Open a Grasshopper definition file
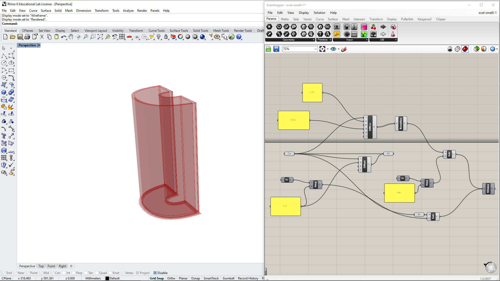 268,49
